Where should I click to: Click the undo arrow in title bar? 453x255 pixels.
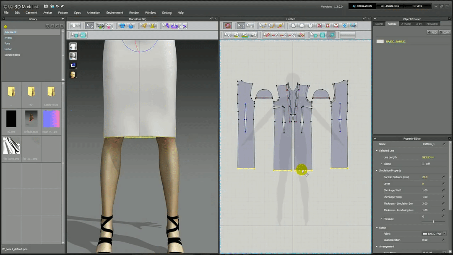point(57,6)
